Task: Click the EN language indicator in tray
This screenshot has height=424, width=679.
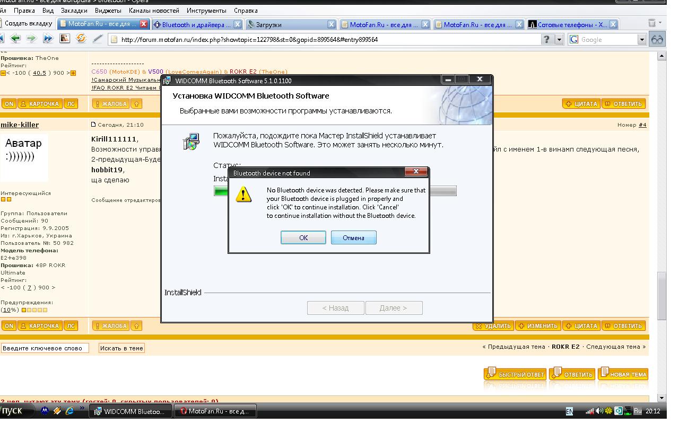Action: [x=569, y=411]
